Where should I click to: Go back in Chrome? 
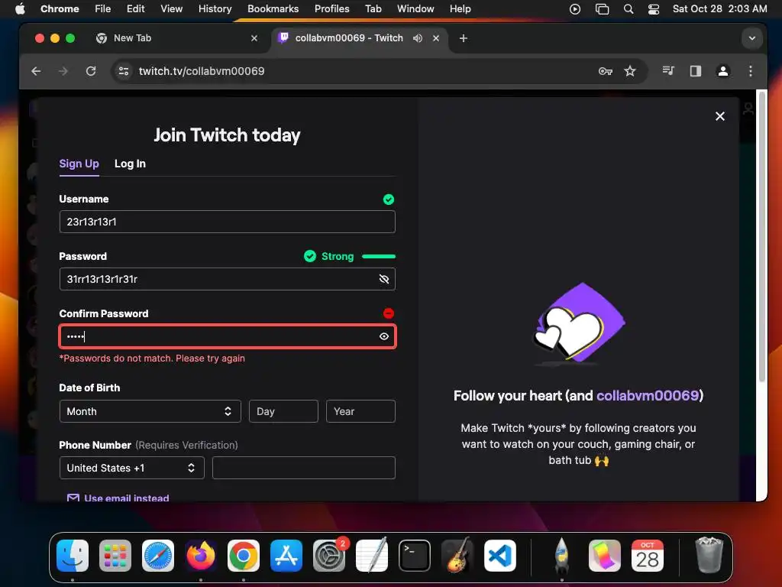(36, 71)
